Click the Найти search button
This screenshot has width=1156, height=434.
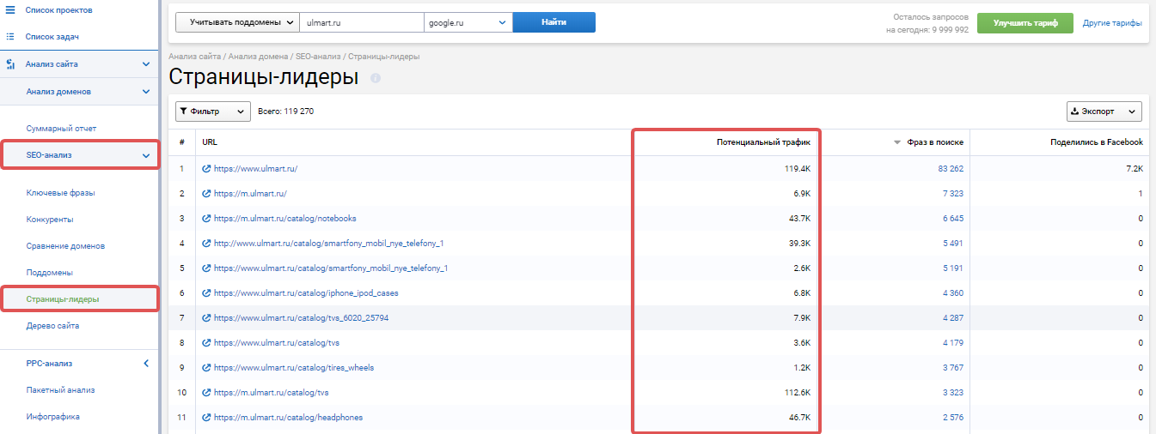coord(554,22)
